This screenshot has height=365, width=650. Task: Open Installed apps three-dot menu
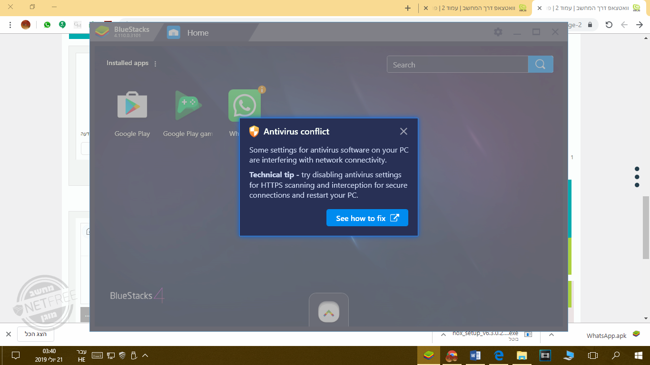click(x=155, y=64)
